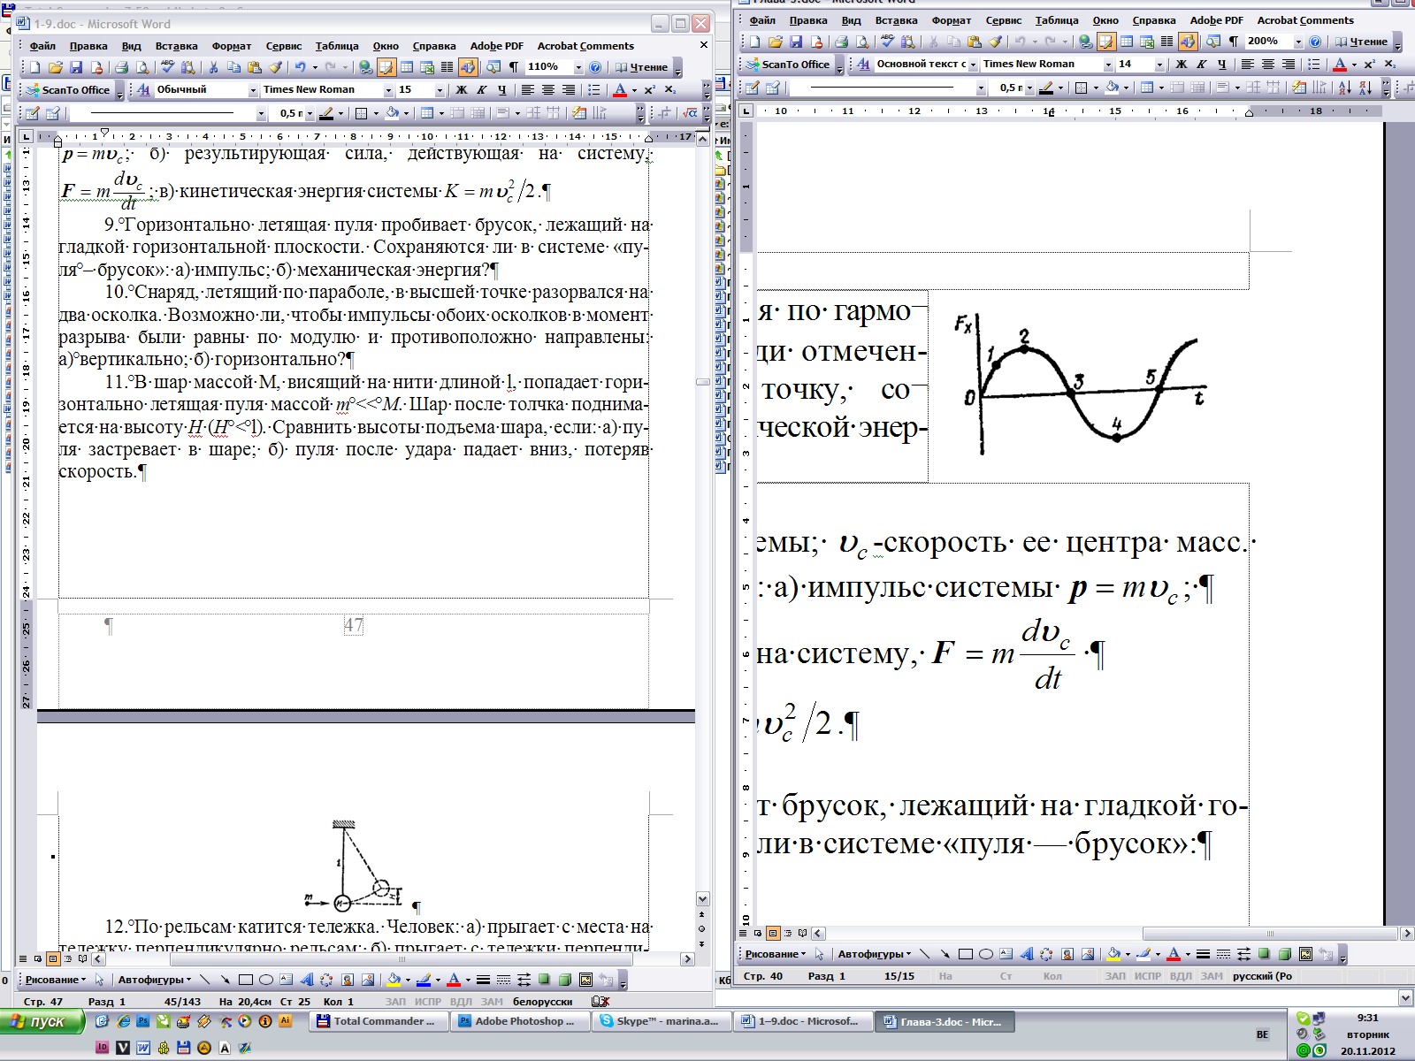The height and width of the screenshot is (1061, 1415).
Task: Click Windows 'пуск' Start button
Action: 42,1021
